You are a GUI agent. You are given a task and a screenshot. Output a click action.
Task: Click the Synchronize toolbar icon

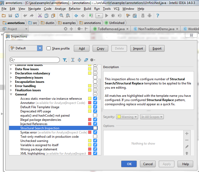17,16
